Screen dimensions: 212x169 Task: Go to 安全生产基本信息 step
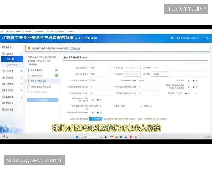coord(39,81)
